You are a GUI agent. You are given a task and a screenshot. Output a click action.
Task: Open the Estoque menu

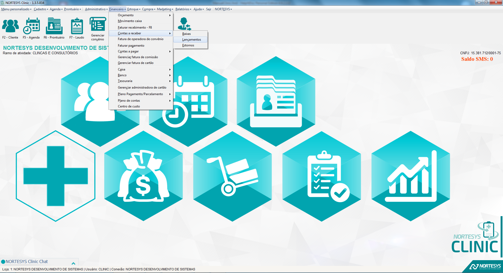(134, 9)
